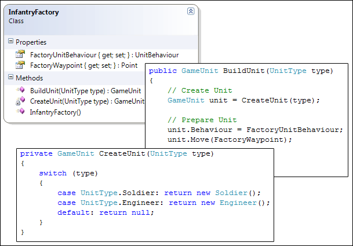
Task: Select 'CreateUnit(UnitType type) : GameUnit' method row
Action: [87, 101]
